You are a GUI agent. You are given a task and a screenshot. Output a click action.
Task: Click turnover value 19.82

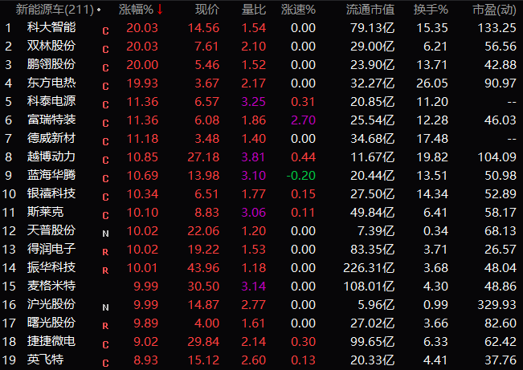point(432,157)
